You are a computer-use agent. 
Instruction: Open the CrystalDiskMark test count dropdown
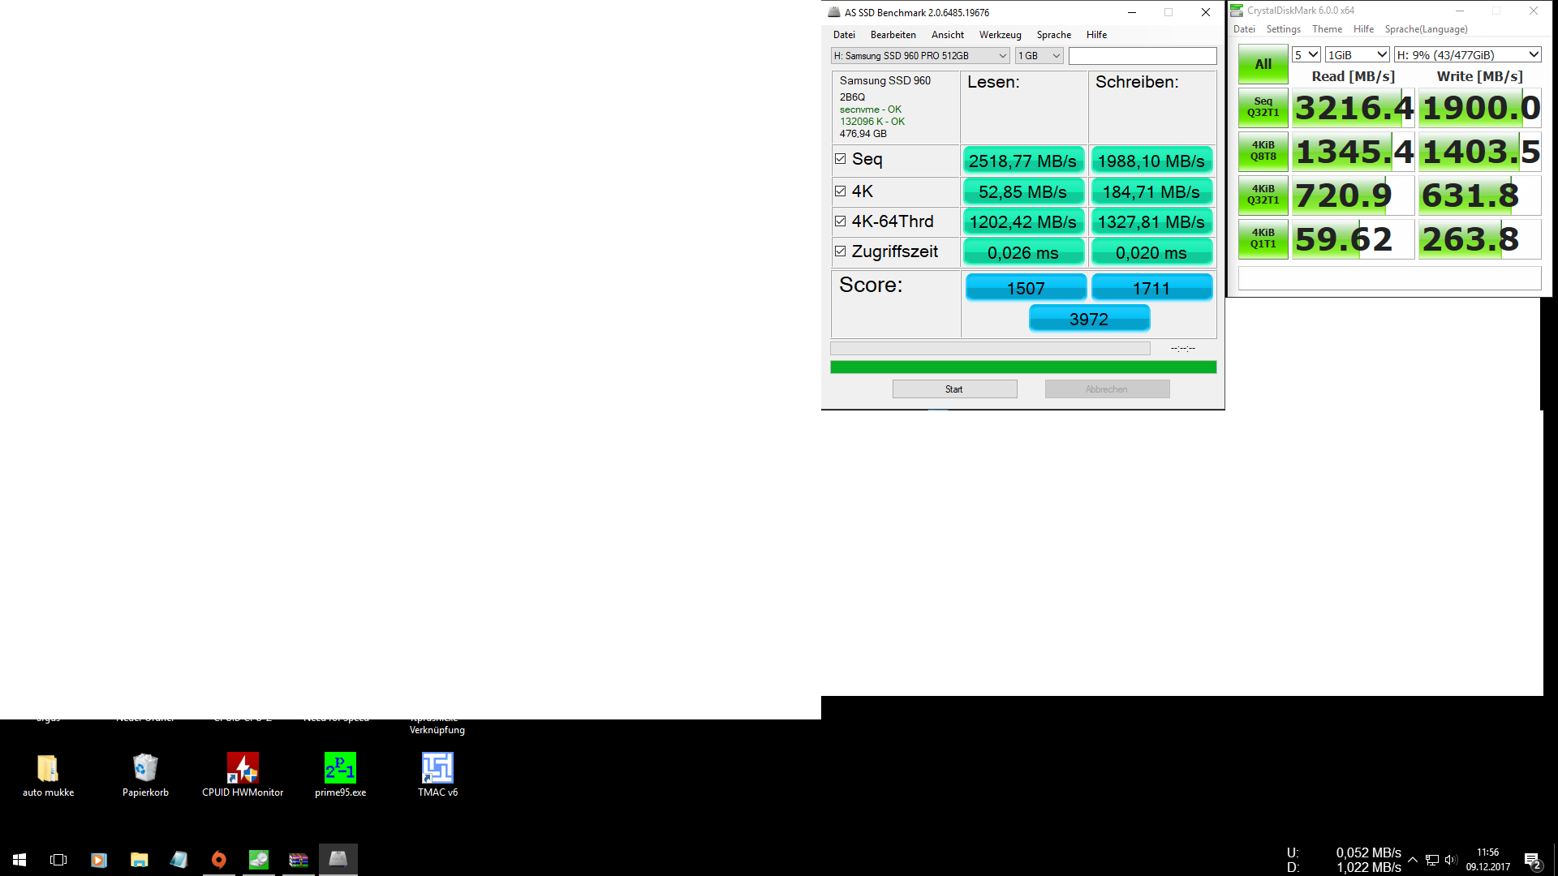pyautogui.click(x=1306, y=55)
